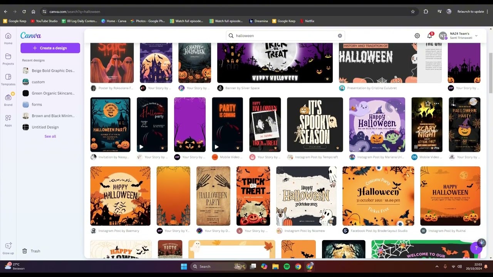Image resolution: width=493 pixels, height=277 pixels.
Task: Open the Windows Start menu
Action: (x=184, y=266)
